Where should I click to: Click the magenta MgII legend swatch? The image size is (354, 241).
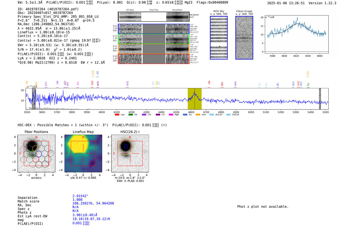point(171,115)
